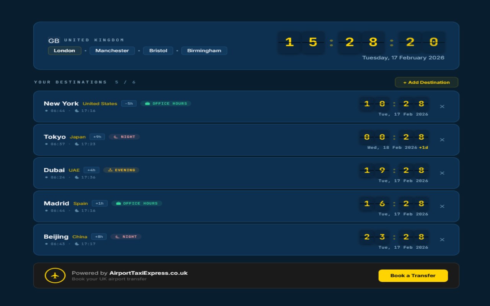The height and width of the screenshot is (306, 490).
Task: Click the Tokyo sunset moon icon
Action: (77, 144)
